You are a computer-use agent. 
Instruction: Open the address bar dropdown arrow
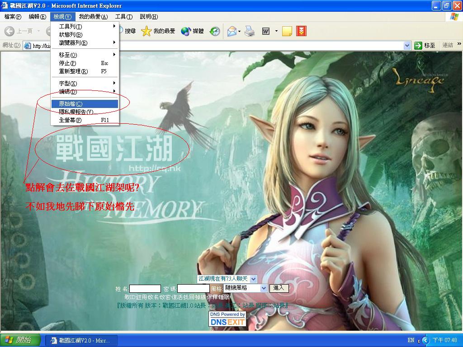click(x=407, y=46)
